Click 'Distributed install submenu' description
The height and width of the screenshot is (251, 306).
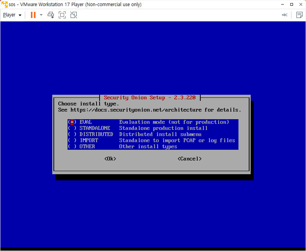[160, 134]
